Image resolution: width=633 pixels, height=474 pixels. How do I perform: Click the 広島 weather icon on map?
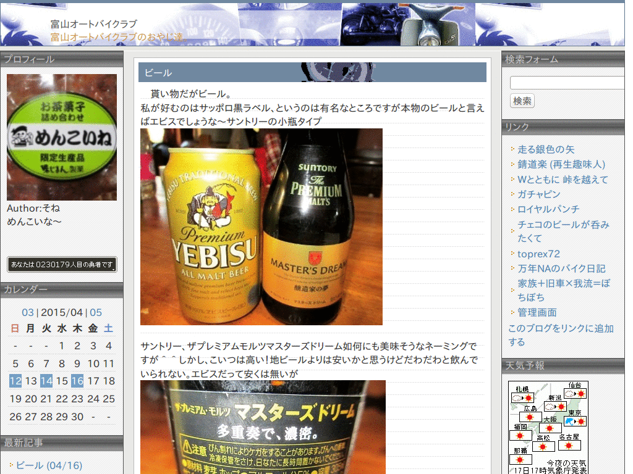click(530, 417)
